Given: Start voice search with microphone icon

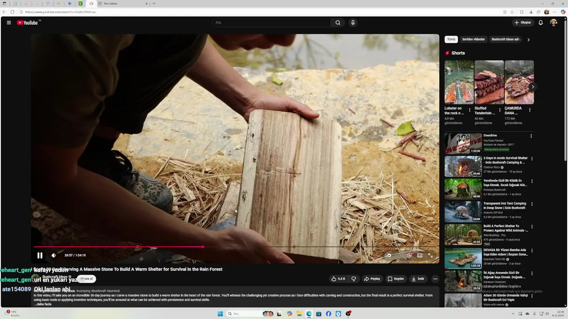Looking at the screenshot, I should click(353, 23).
